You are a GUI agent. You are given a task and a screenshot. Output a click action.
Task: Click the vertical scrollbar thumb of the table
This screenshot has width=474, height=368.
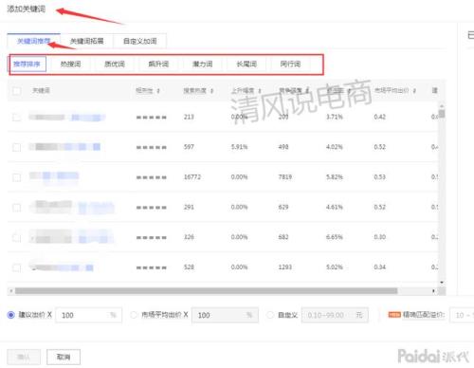pos(442,114)
